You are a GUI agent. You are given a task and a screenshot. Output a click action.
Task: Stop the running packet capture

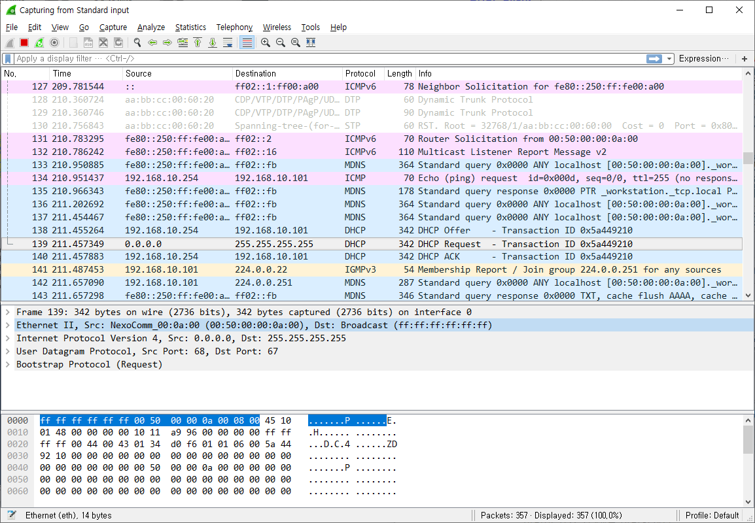point(24,43)
